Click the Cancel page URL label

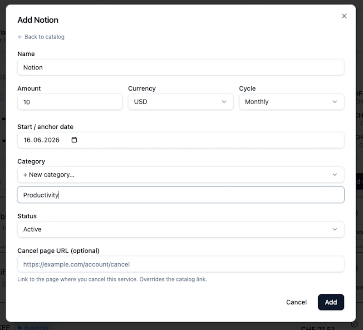click(59, 251)
